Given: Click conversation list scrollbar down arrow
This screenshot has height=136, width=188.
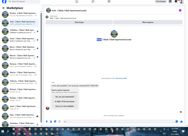Looking at the screenshot, I should [41, 125].
